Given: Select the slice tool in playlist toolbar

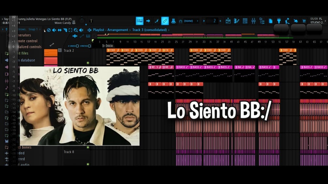Looking at the screenshot, I should pos(65,30).
